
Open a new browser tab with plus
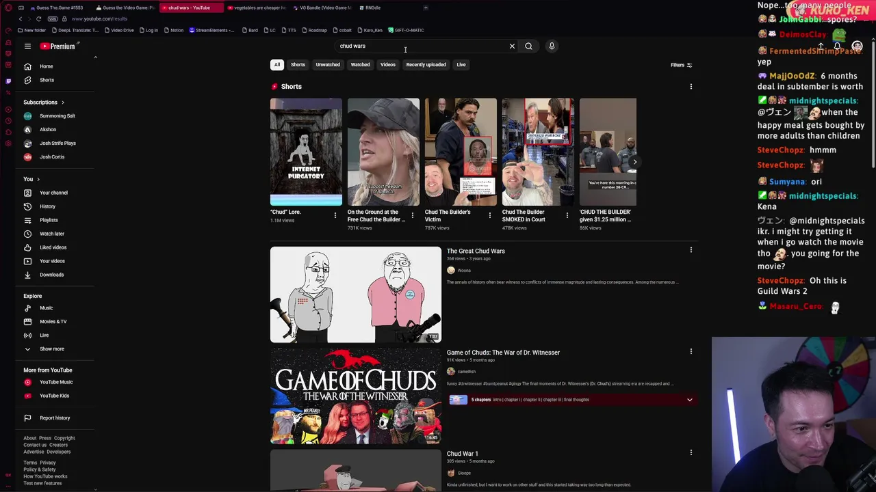click(x=426, y=8)
